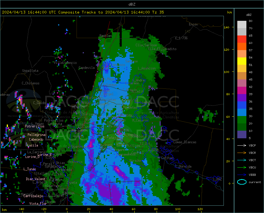
Task: Click the 'L_PAZ' map label
Action: [217, 179]
